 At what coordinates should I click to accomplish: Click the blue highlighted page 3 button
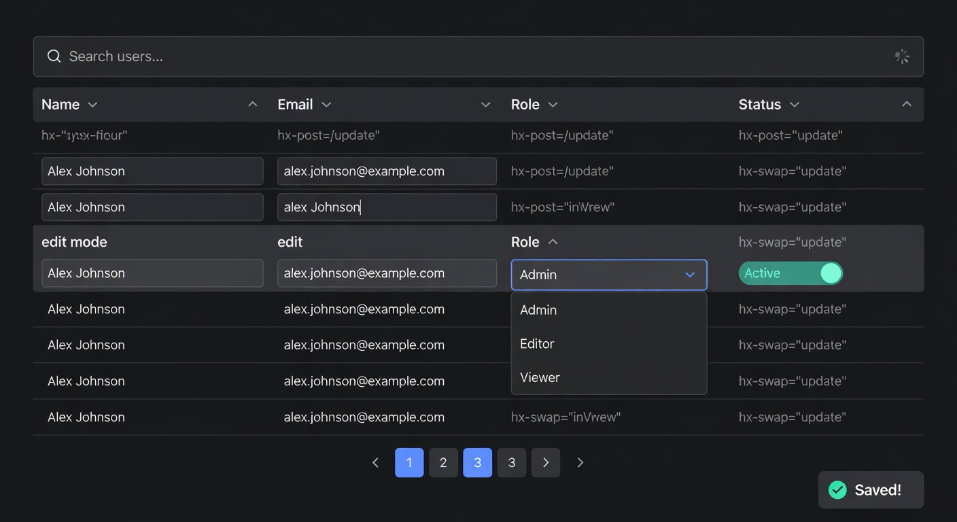click(x=478, y=463)
